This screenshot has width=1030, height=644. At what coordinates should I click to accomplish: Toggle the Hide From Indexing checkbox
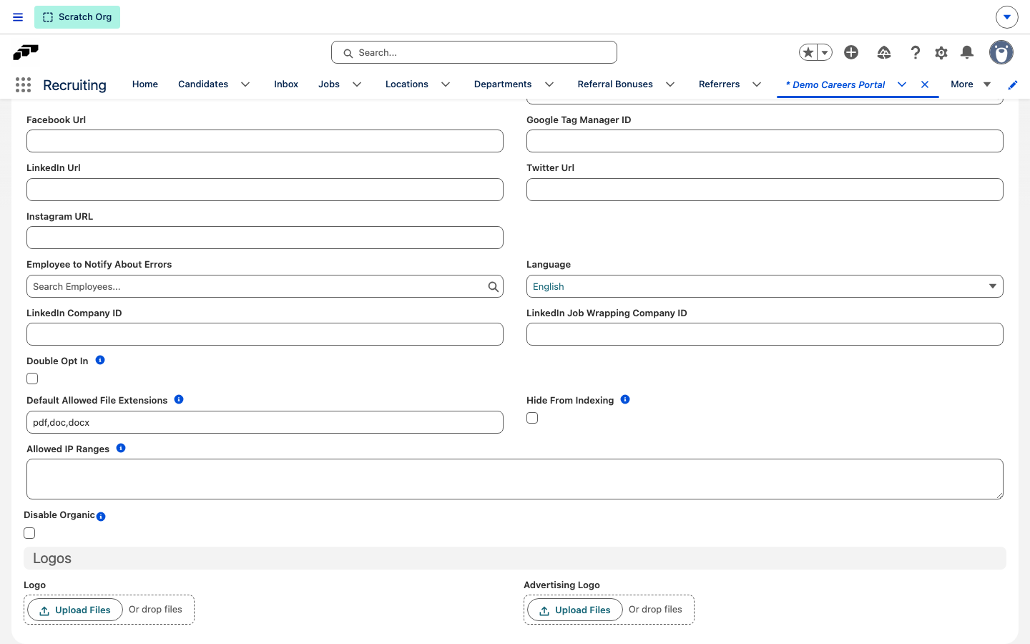[532, 418]
